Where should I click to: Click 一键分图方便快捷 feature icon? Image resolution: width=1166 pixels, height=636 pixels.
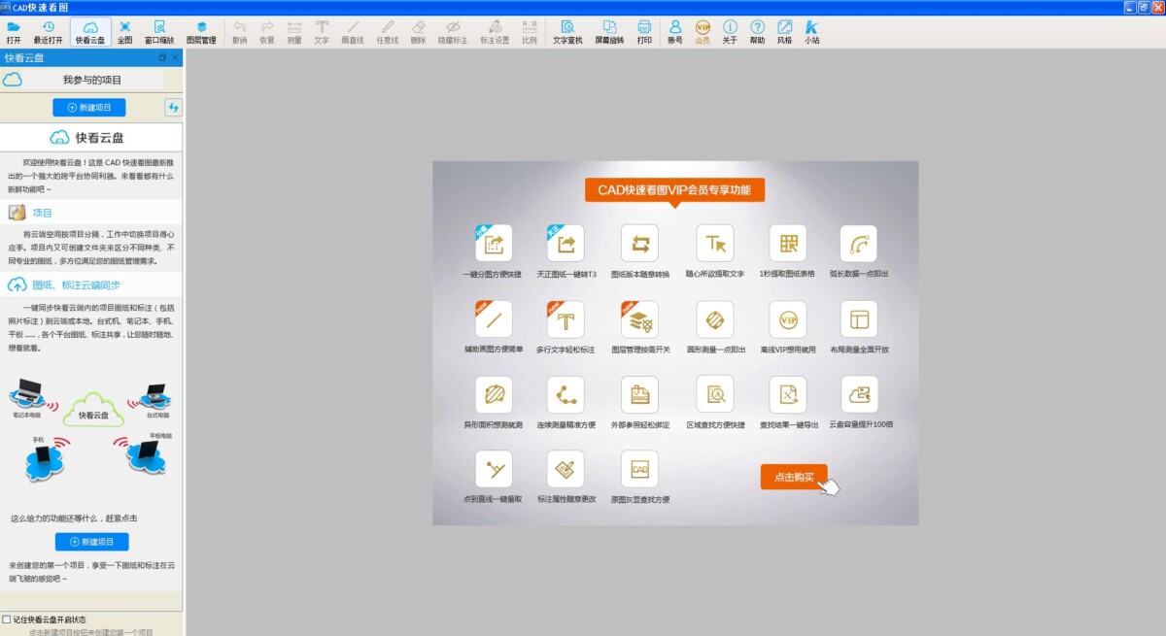[494, 244]
